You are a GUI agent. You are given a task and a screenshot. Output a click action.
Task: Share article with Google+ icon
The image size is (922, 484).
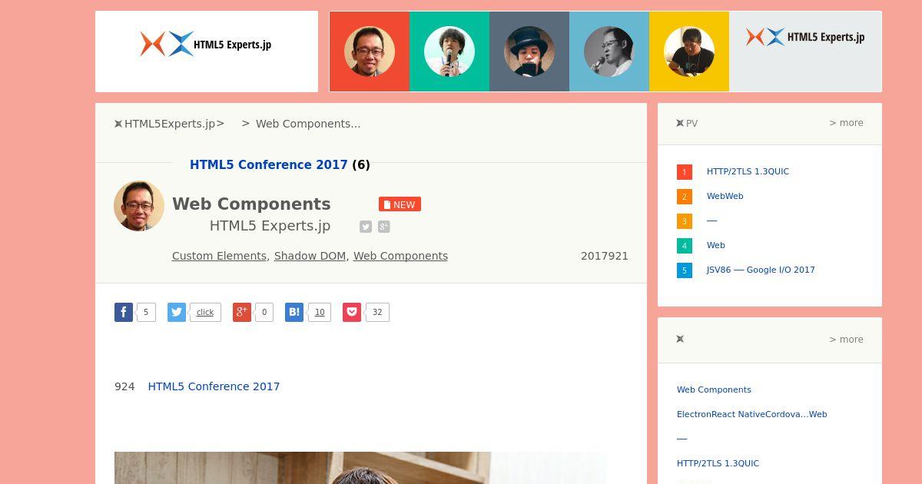click(242, 312)
